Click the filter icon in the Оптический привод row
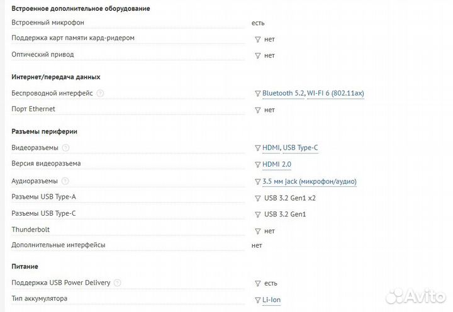Image resolution: width=453 pixels, height=312 pixels. coord(257,55)
